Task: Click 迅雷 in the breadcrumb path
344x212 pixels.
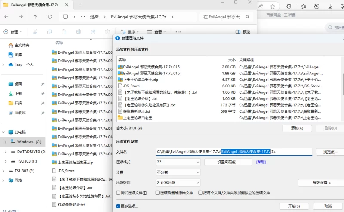Action: coord(94,17)
